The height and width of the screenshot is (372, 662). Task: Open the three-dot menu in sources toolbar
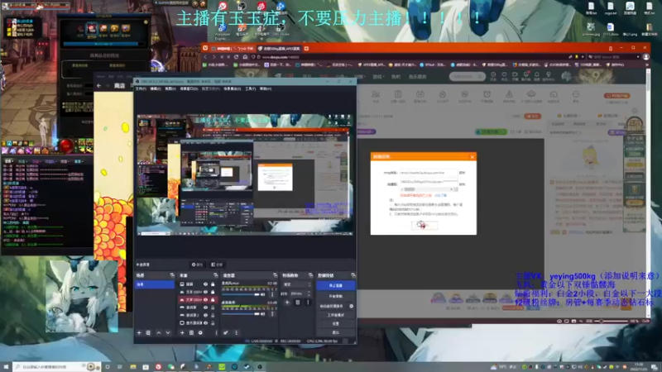click(x=216, y=333)
